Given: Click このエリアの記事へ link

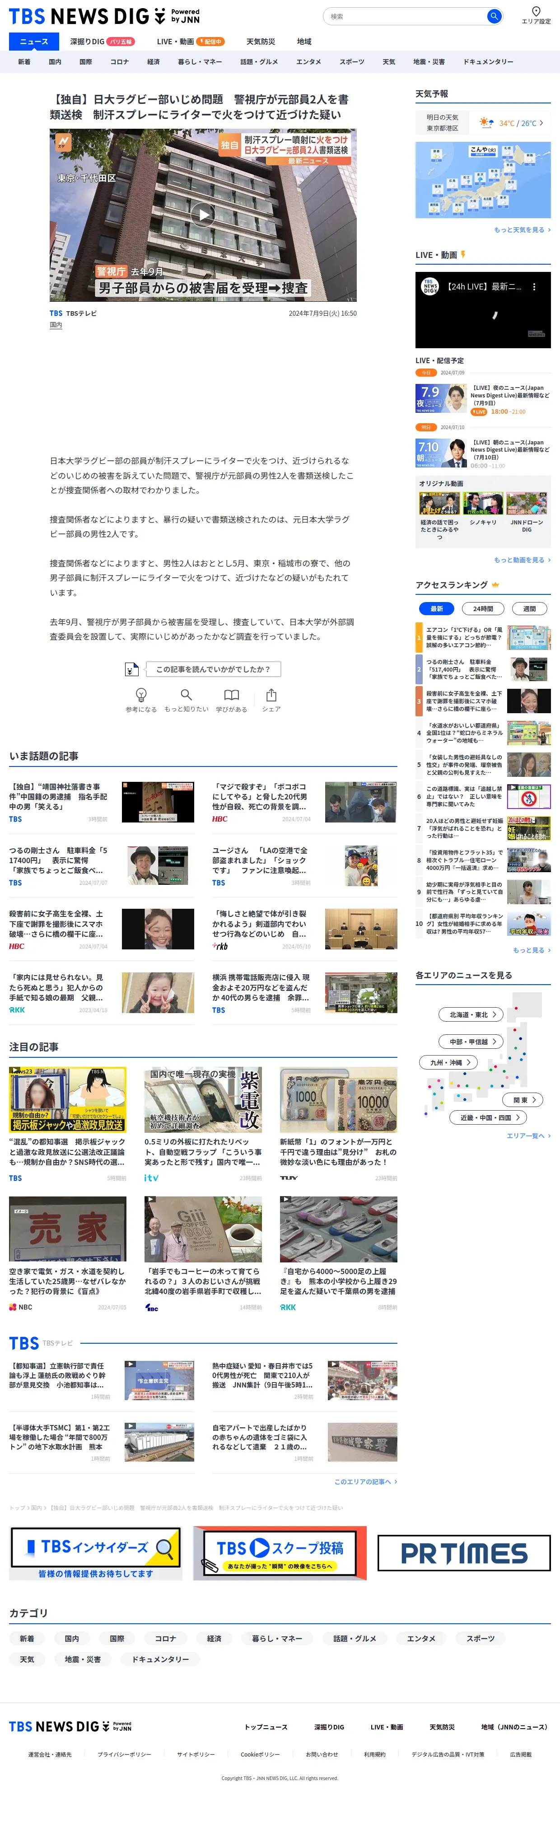Looking at the screenshot, I should point(366,1481).
